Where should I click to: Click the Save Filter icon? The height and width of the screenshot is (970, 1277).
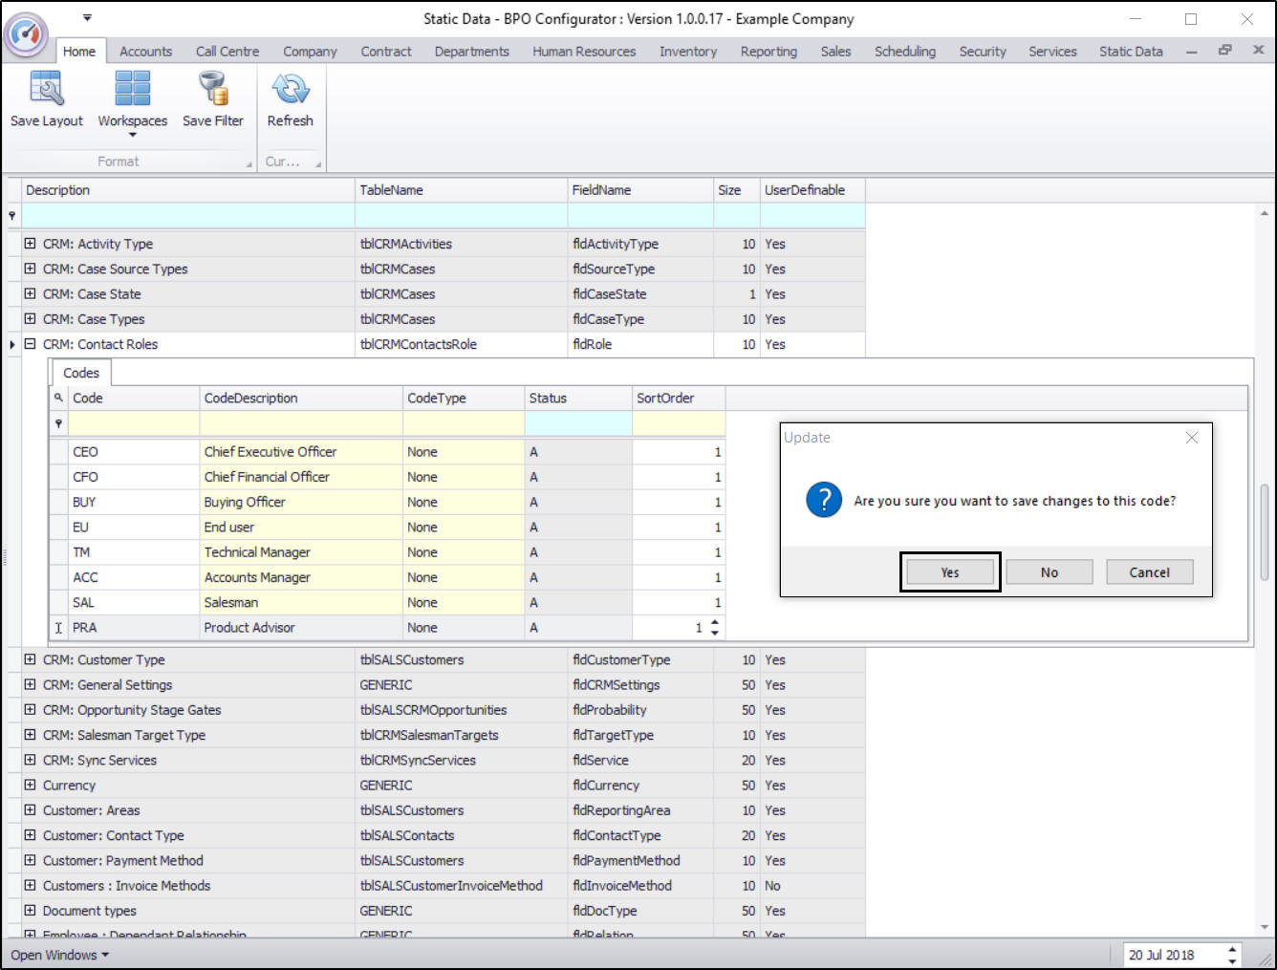213,90
